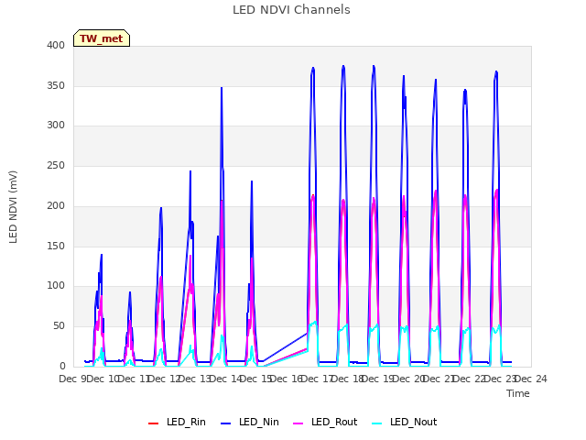Click the 400 y-axis tick label
This screenshot has width=586, height=440.
(x=56, y=45)
